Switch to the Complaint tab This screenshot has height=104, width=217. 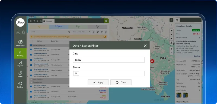[x=48, y=21]
